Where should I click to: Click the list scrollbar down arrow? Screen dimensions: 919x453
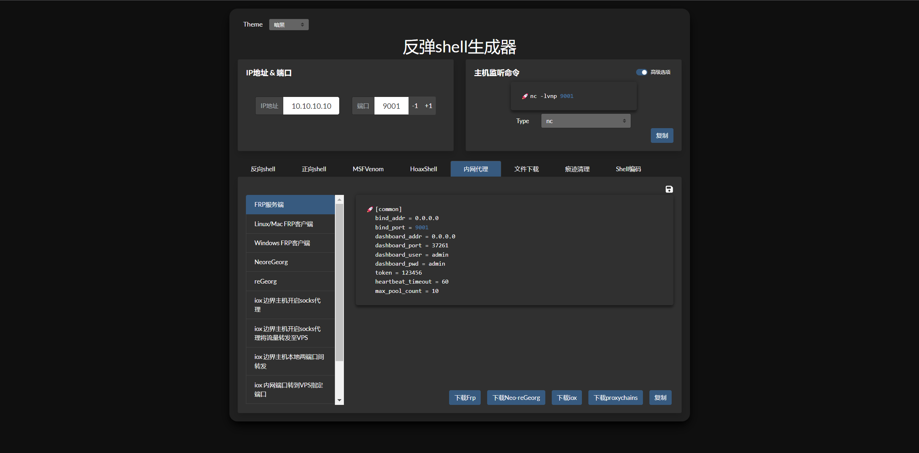tap(339, 400)
